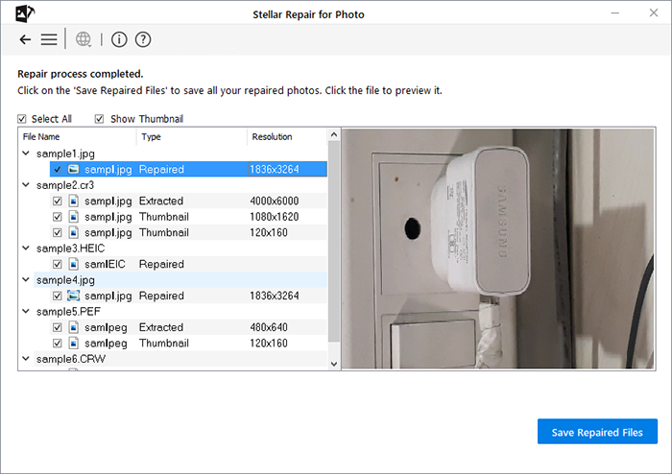The height and width of the screenshot is (474, 672).
Task: Click the file icon of 480x640 Extracted row
Action: (x=74, y=327)
